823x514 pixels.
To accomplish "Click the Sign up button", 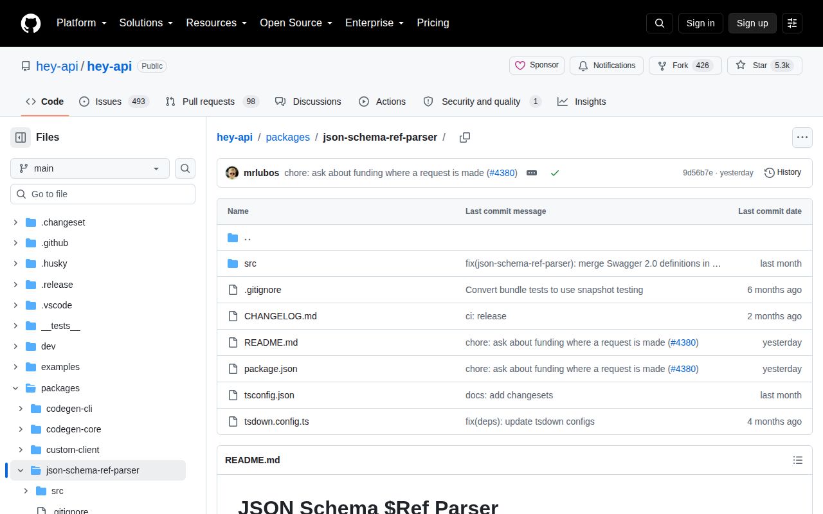I will click(752, 23).
